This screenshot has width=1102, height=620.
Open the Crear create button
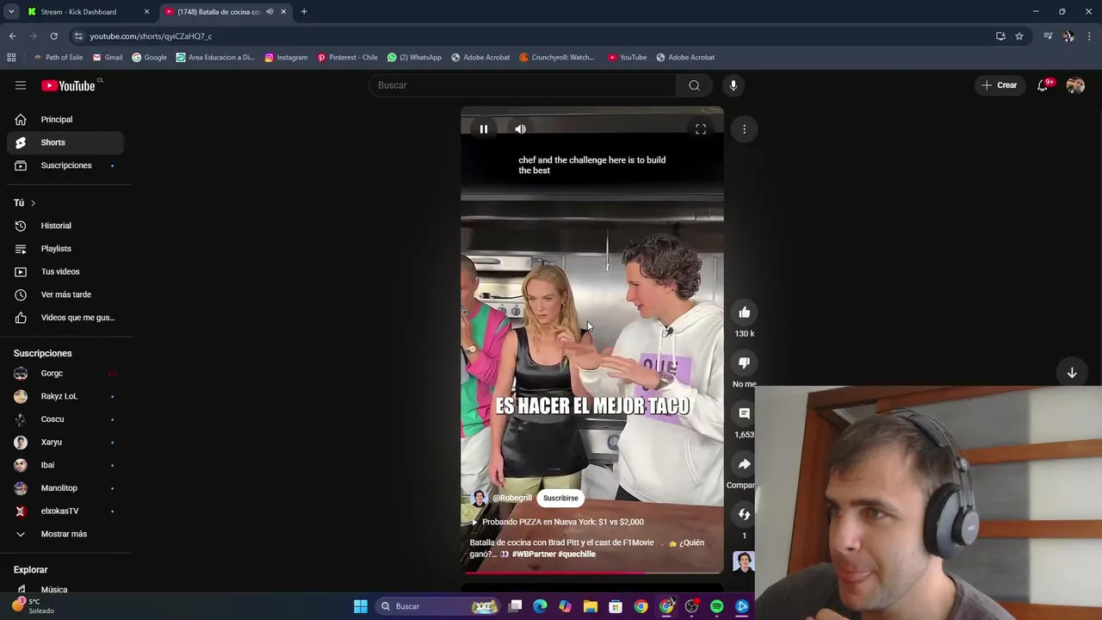point(1000,85)
